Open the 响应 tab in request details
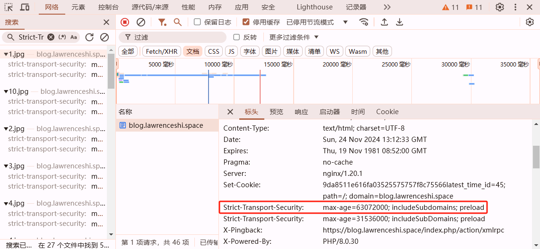This screenshot has width=540, height=249. tap(301, 112)
